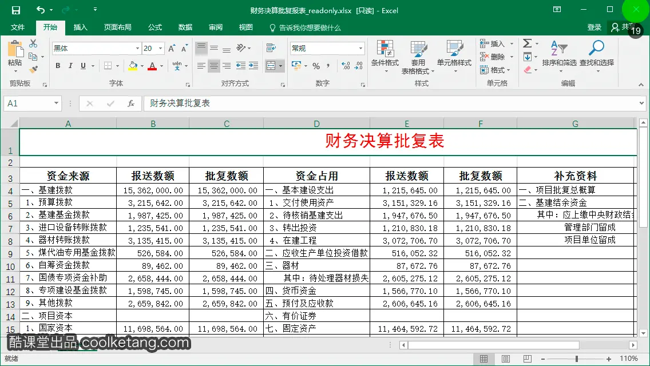
Task: Open Quick Access Toolbar customize dropdown
Action: point(95,9)
